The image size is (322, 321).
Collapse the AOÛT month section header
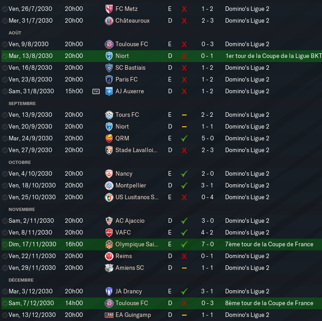[x=15, y=33]
